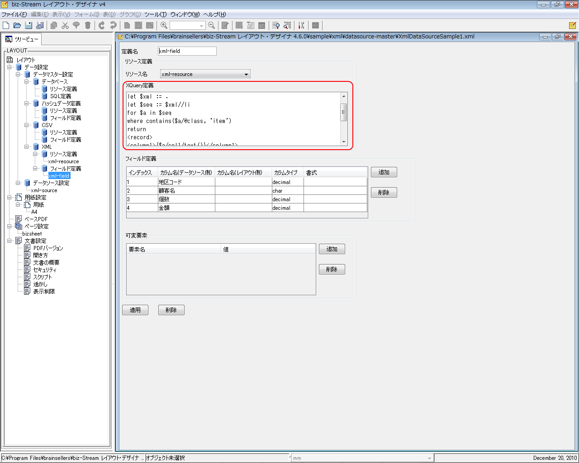Click the XQuery editor scrollbar thumb
The width and height of the screenshot is (579, 463).
click(344, 112)
